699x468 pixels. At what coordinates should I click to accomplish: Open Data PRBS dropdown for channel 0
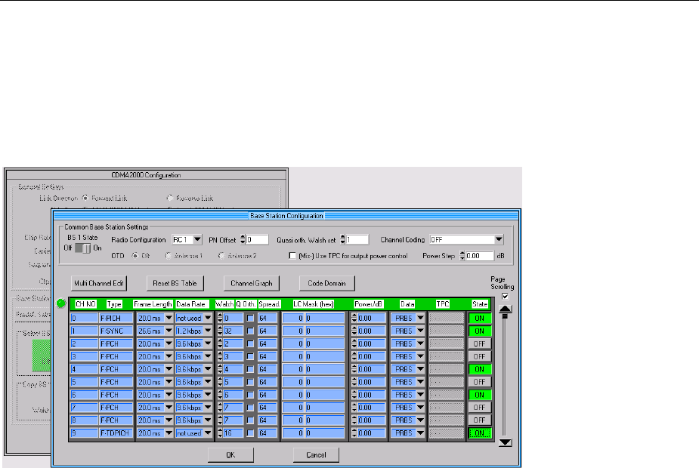click(x=420, y=319)
